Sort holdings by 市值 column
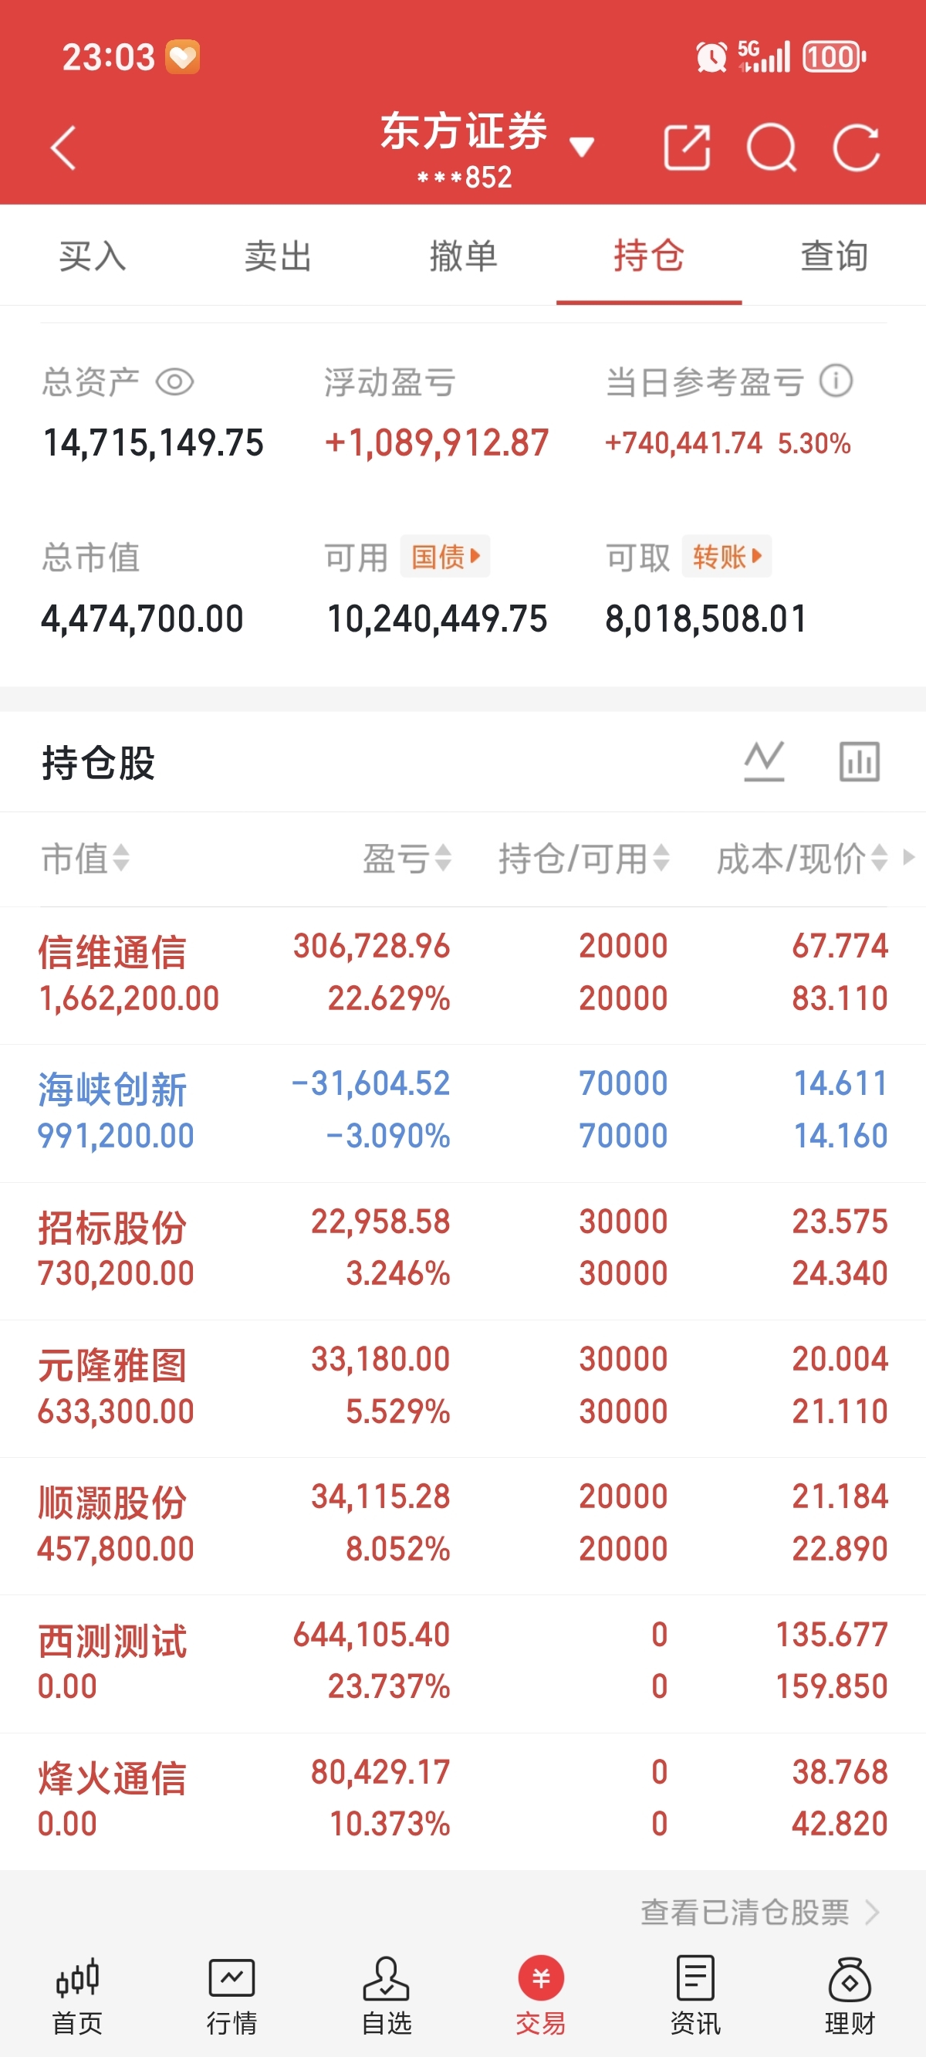This screenshot has width=926, height=2057. (86, 859)
